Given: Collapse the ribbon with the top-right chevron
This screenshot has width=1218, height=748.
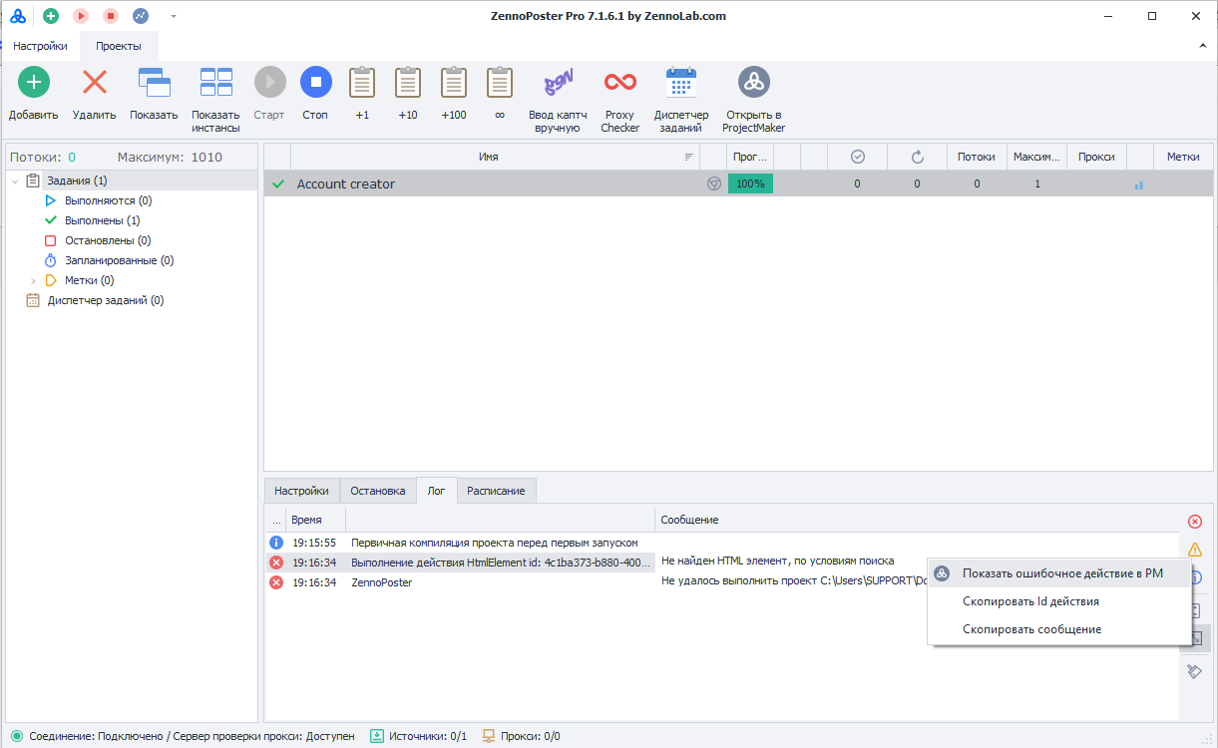Looking at the screenshot, I should tap(1202, 46).
